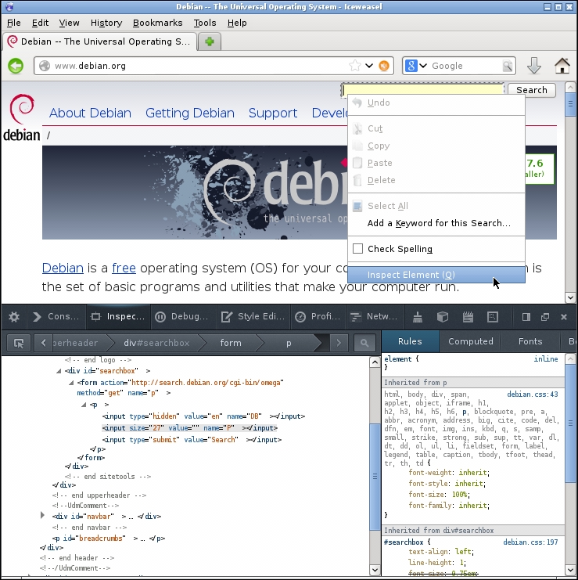Click the Google search magnifier icon
The height and width of the screenshot is (580, 578).
tap(508, 66)
